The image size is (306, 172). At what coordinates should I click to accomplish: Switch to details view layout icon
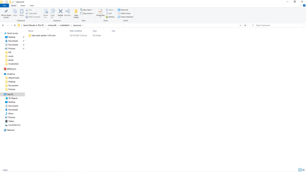(x=300, y=170)
